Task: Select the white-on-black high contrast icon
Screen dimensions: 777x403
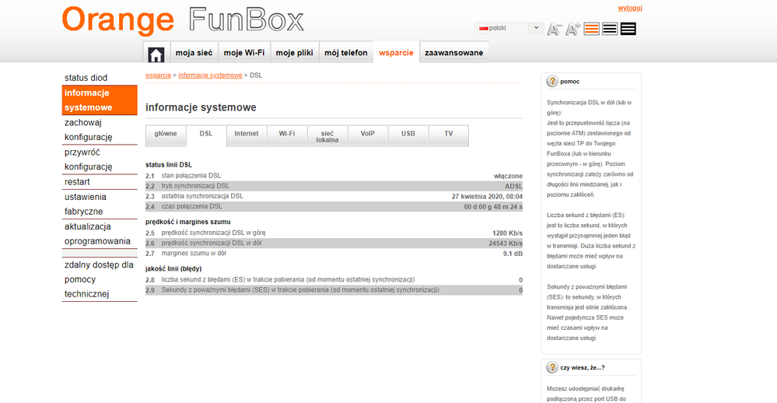Action: pyautogui.click(x=628, y=29)
